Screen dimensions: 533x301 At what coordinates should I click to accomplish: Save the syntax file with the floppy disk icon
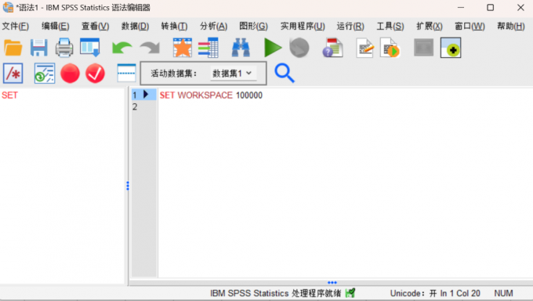coord(38,48)
